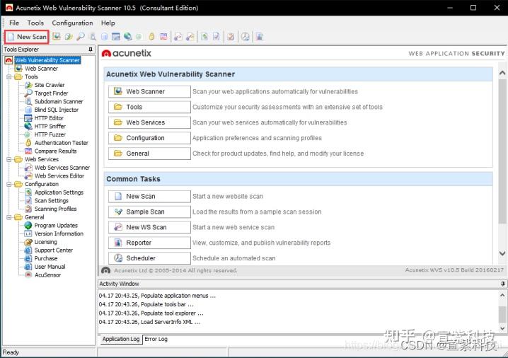The height and width of the screenshot is (358, 508).
Task: Select Authentication Tester tree item
Action: pos(62,143)
